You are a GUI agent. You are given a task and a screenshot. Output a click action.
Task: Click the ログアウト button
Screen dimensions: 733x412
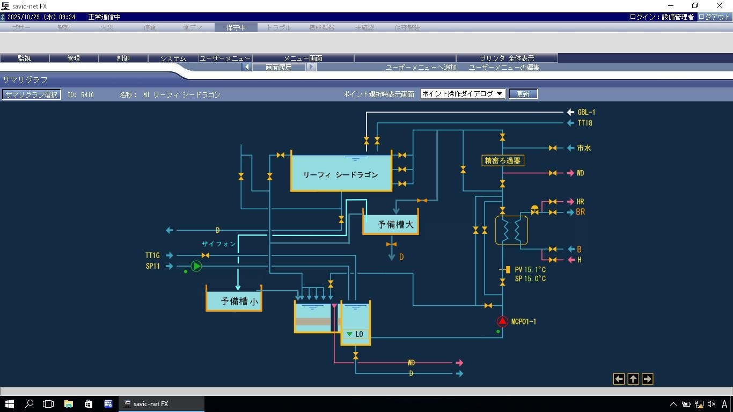click(714, 17)
